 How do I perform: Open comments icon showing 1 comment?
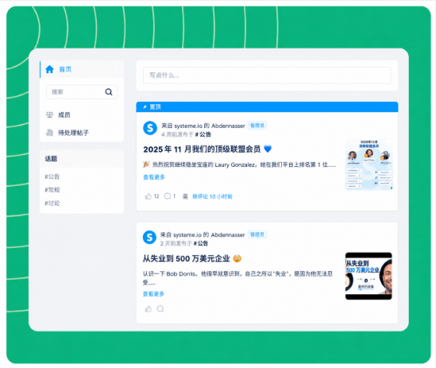pos(168,196)
